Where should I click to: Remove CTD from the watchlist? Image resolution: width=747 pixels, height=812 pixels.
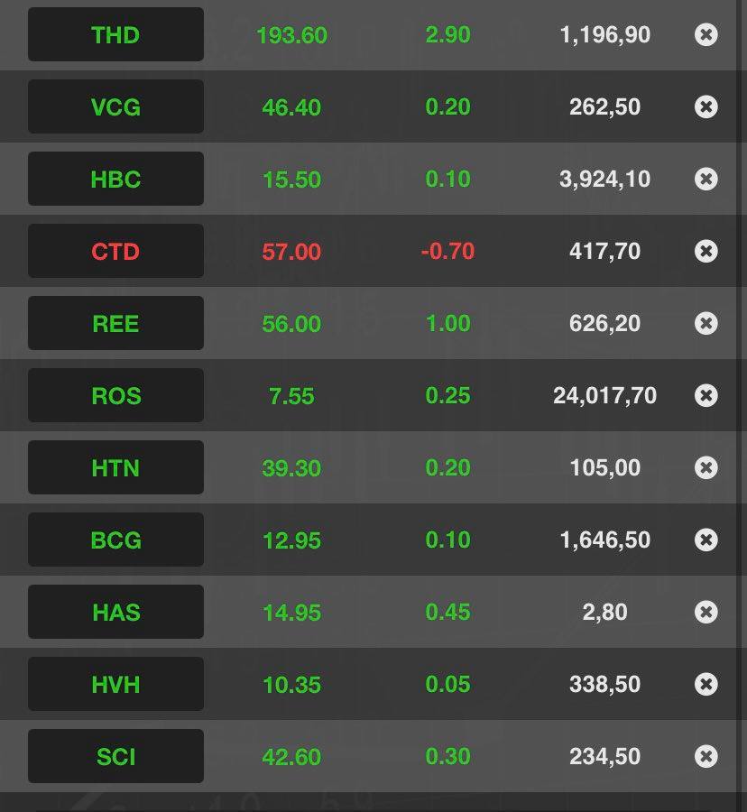[x=706, y=251]
